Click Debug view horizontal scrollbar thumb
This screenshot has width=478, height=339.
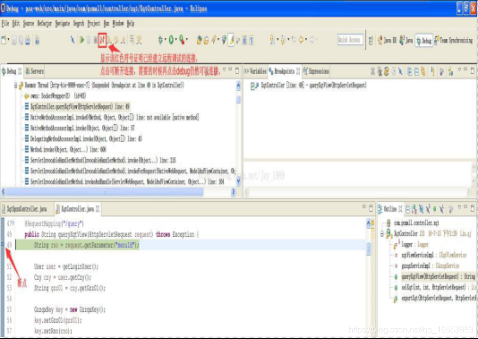tap(105, 192)
